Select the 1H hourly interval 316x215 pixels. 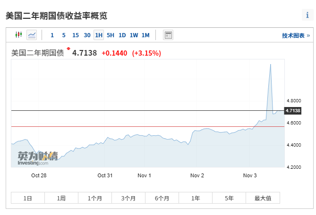pyautogui.click(x=99, y=35)
